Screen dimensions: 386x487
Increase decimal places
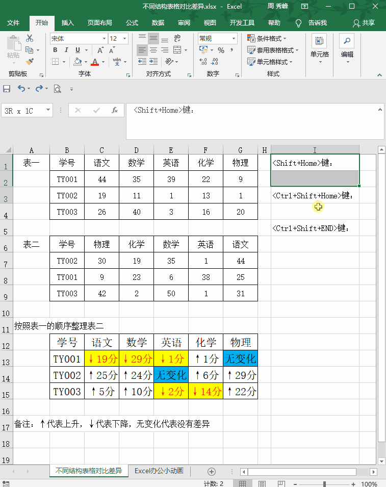tap(203, 62)
